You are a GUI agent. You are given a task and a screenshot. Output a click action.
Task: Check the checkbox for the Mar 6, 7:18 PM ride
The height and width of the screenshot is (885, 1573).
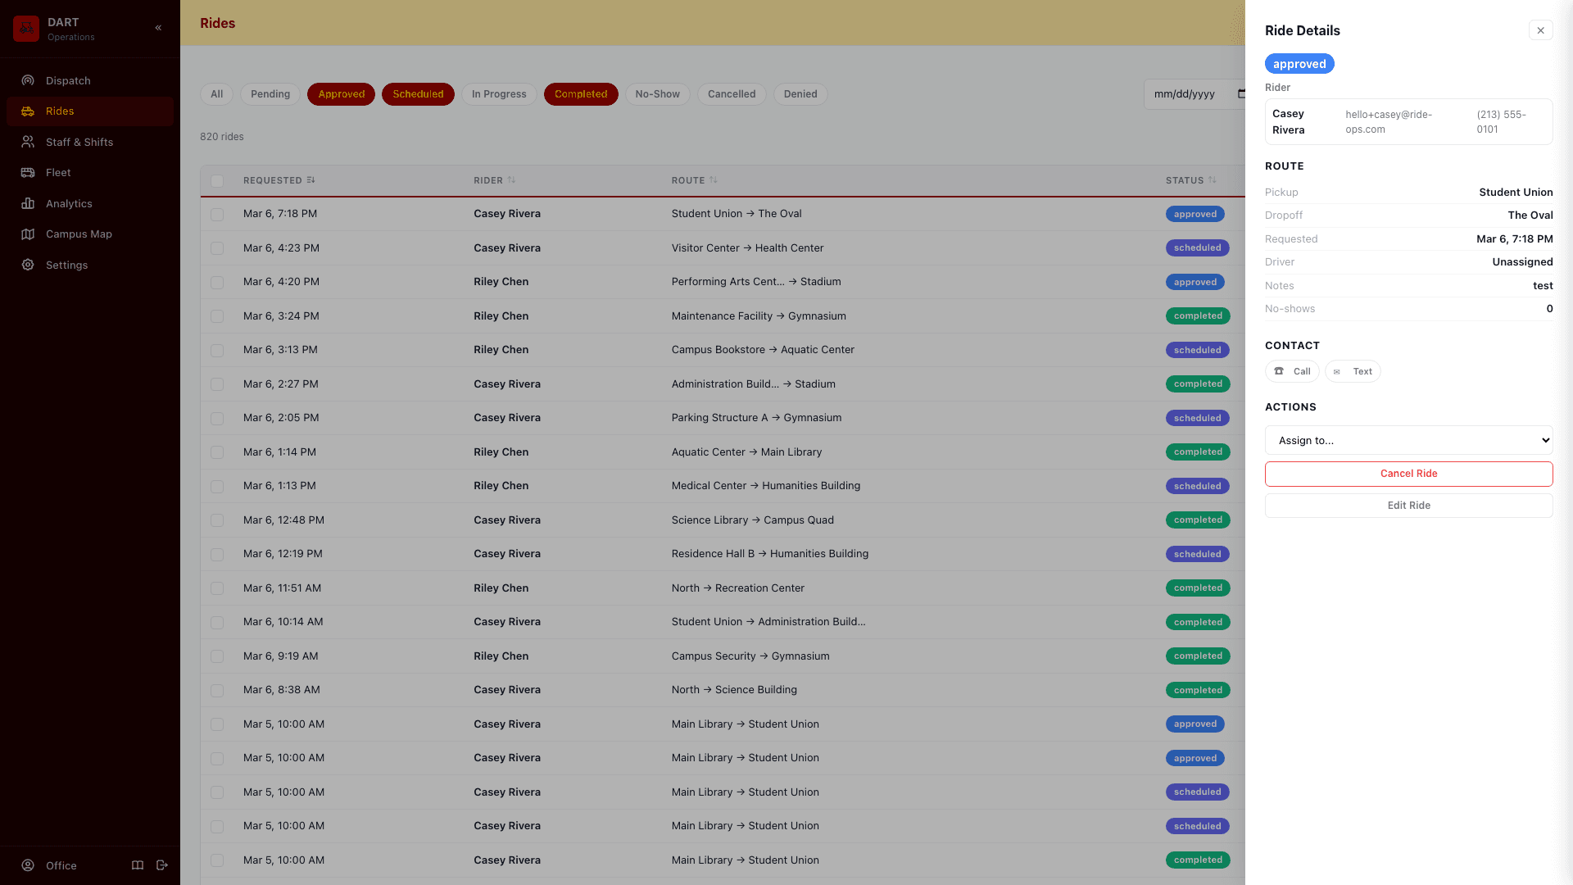pos(217,214)
